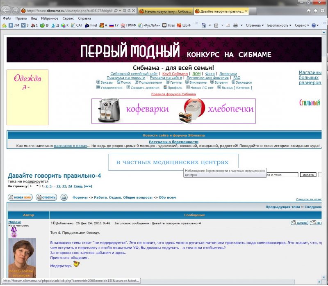Close the Давайте говорить правиль... tab
Image resolution: width=328 pixels, height=286 pixels.
[246, 11]
